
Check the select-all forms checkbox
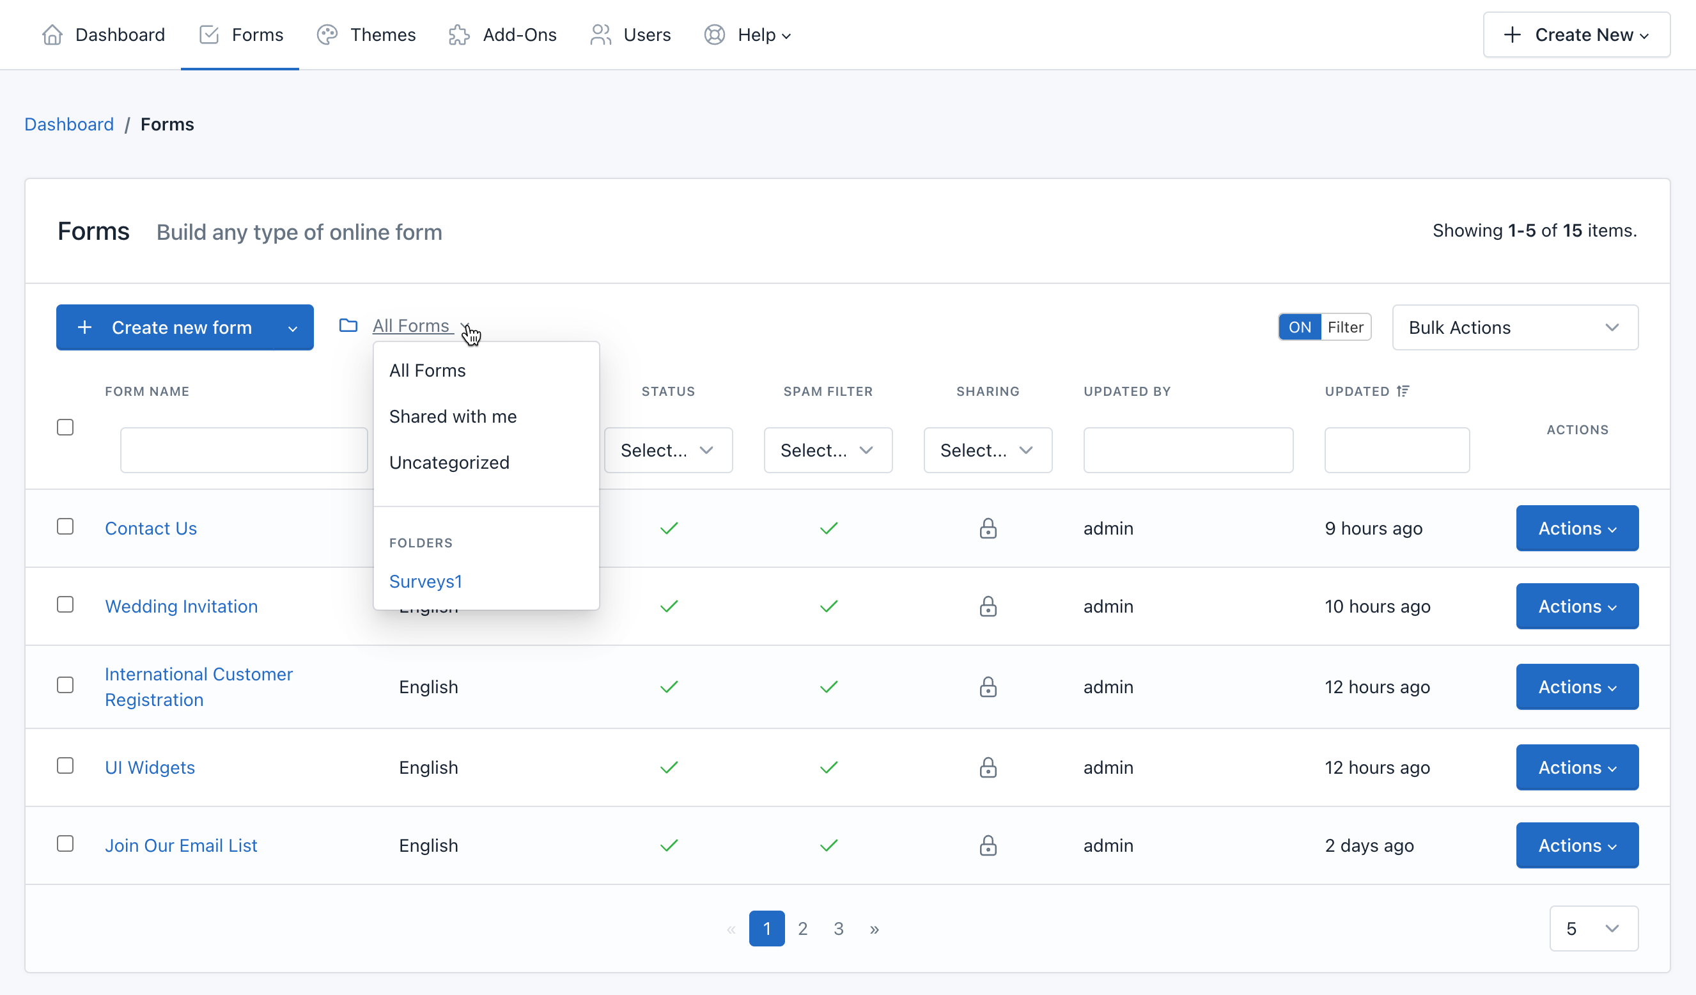pos(65,427)
